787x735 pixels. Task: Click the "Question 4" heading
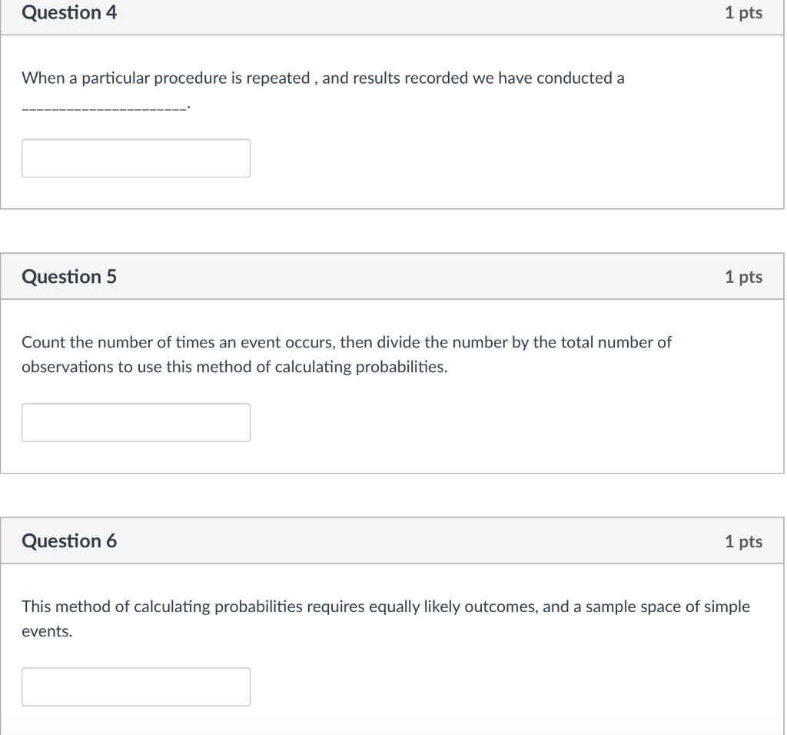pos(70,13)
